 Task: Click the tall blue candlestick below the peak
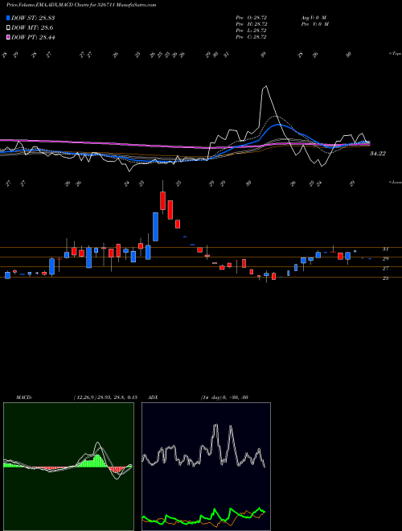click(x=155, y=227)
